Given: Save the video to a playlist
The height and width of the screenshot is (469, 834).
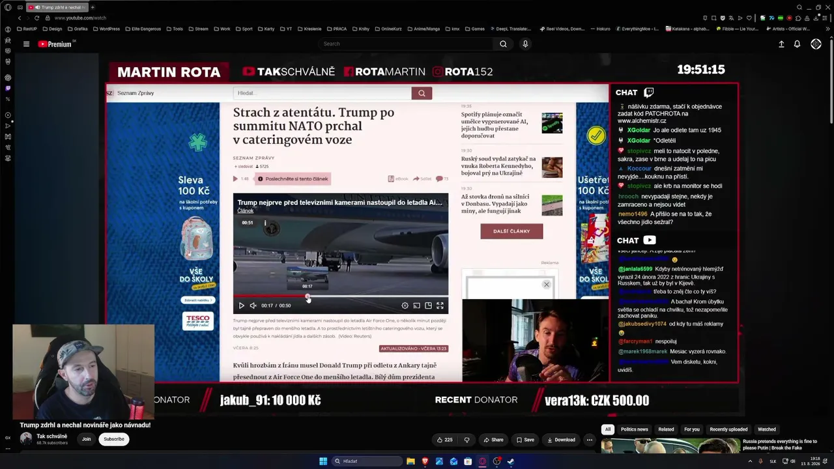Looking at the screenshot, I should pos(525,440).
